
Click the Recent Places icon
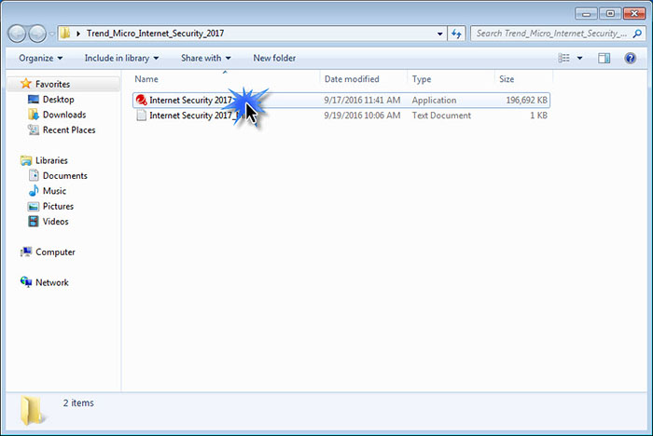(34, 129)
